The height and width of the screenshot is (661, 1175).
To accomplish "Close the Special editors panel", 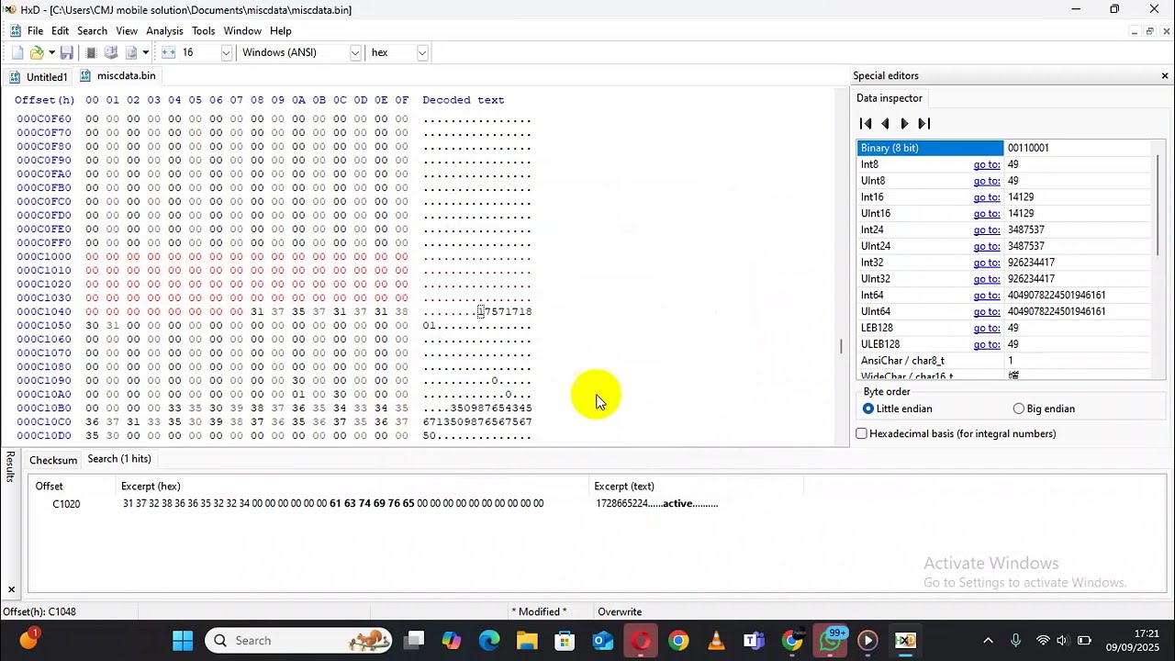I will click(1165, 75).
